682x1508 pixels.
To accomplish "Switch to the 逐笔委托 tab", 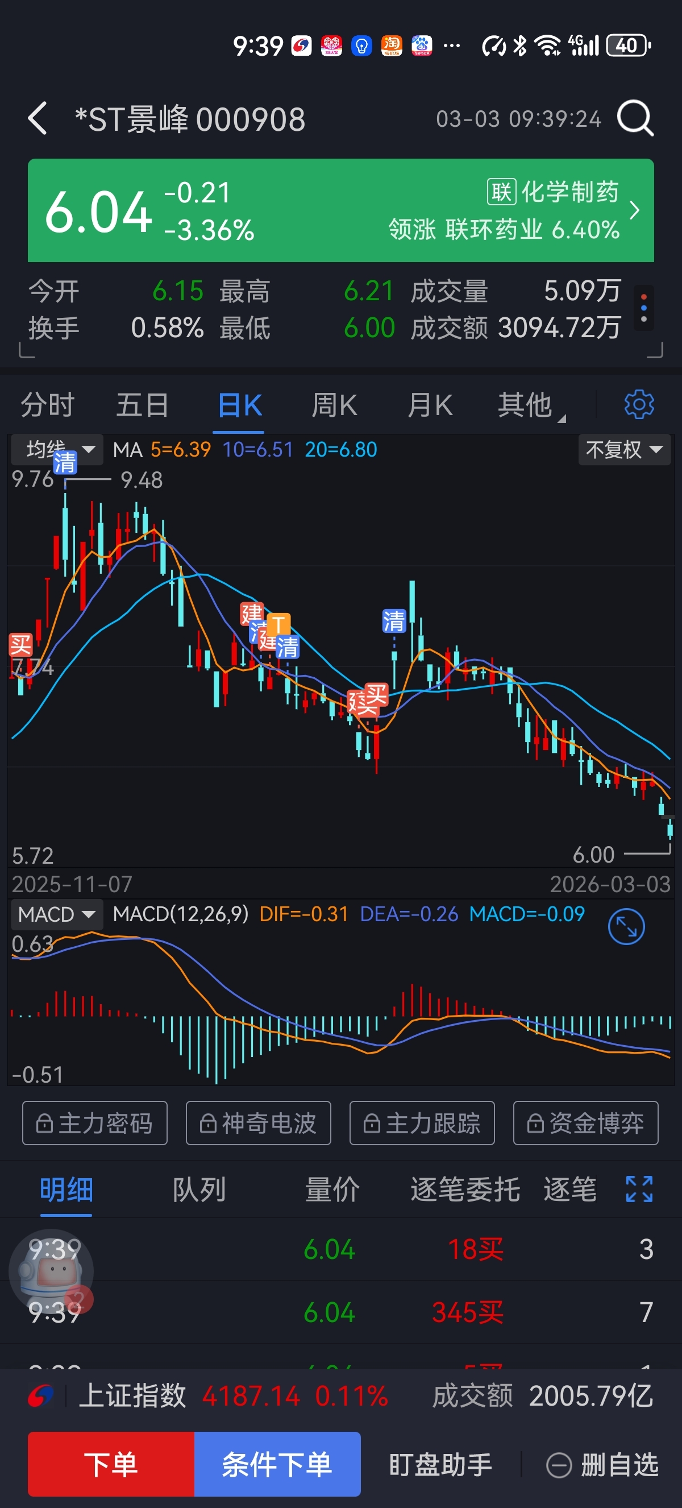I will tap(465, 1190).
